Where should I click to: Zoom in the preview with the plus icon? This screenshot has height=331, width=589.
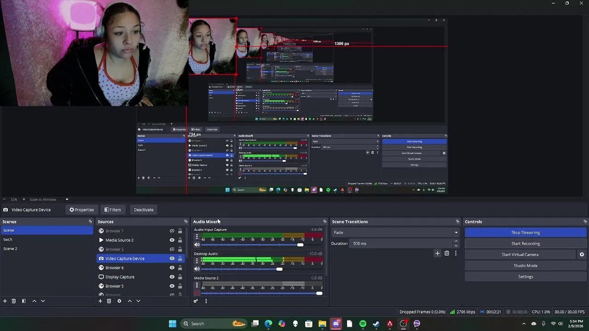pyautogui.click(x=24, y=200)
